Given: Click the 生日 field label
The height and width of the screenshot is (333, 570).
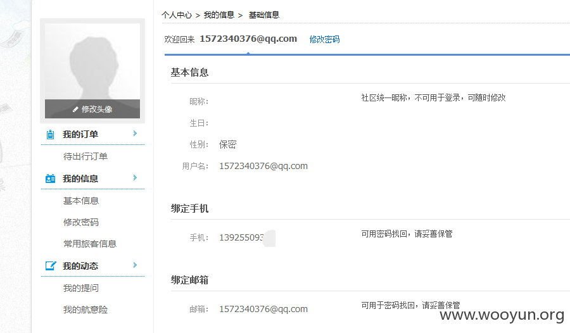Looking at the screenshot, I should tap(199, 123).
